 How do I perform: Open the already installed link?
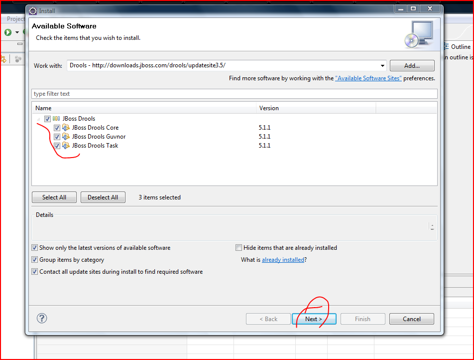[283, 260]
